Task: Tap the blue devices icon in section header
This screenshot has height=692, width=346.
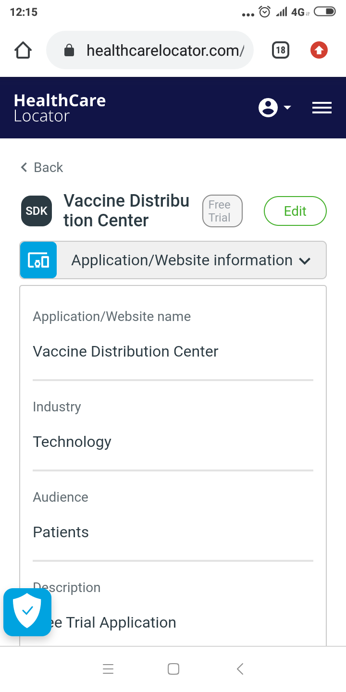Action: [38, 260]
